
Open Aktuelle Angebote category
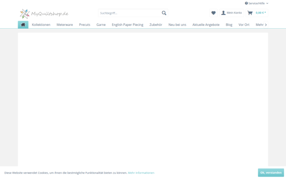pyautogui.click(x=206, y=25)
